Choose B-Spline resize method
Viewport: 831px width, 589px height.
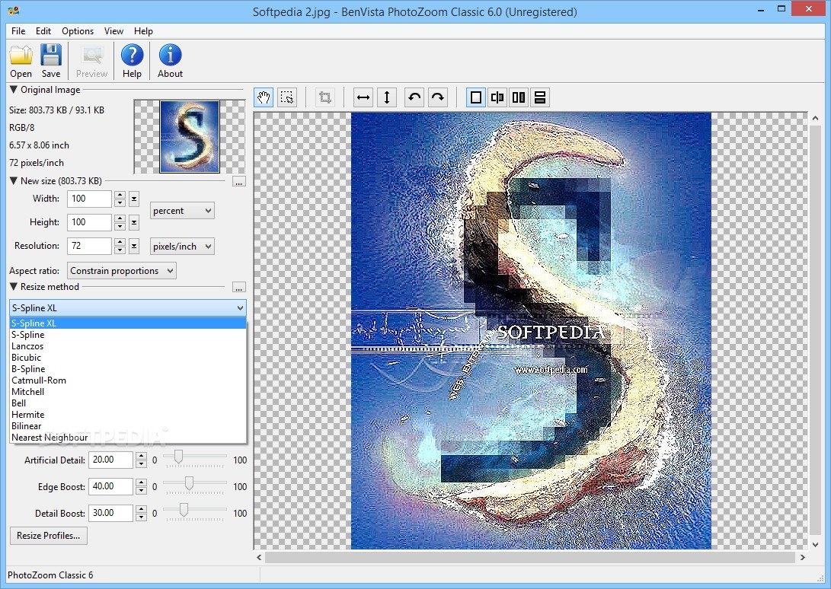(x=128, y=369)
